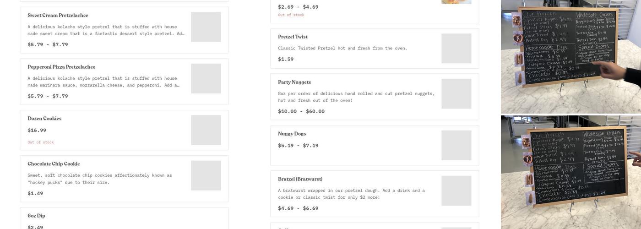Click the Nuggy Dogs image placeholder

click(456, 145)
